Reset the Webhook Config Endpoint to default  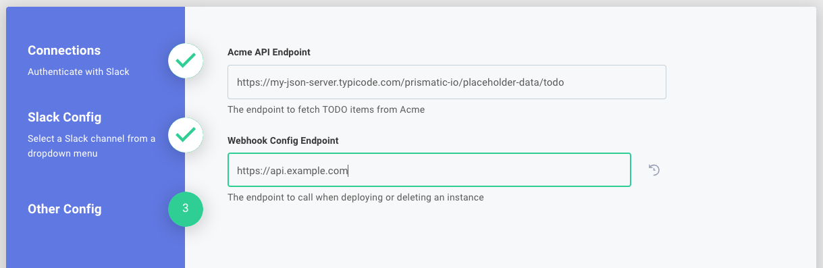pos(654,170)
